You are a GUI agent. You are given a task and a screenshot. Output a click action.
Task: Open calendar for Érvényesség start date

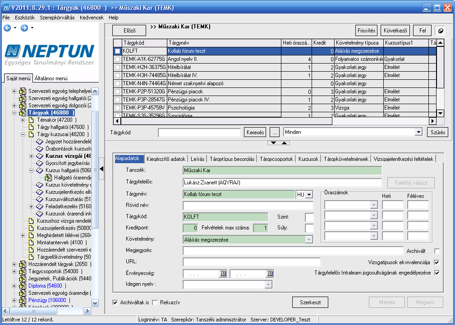point(223,274)
